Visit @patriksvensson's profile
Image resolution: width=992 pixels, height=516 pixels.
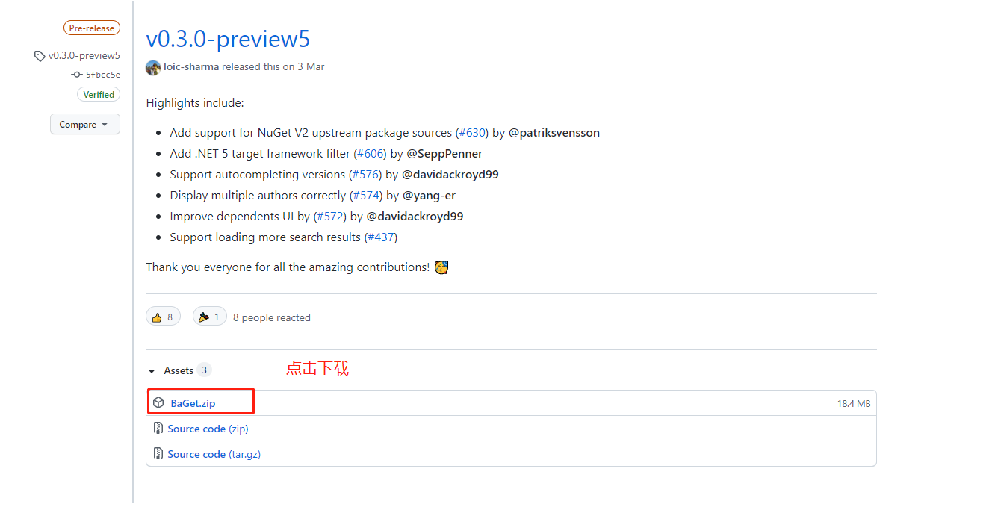[554, 133]
